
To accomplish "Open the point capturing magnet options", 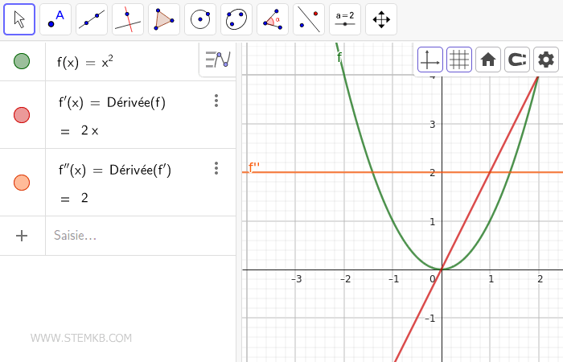I will [517, 60].
